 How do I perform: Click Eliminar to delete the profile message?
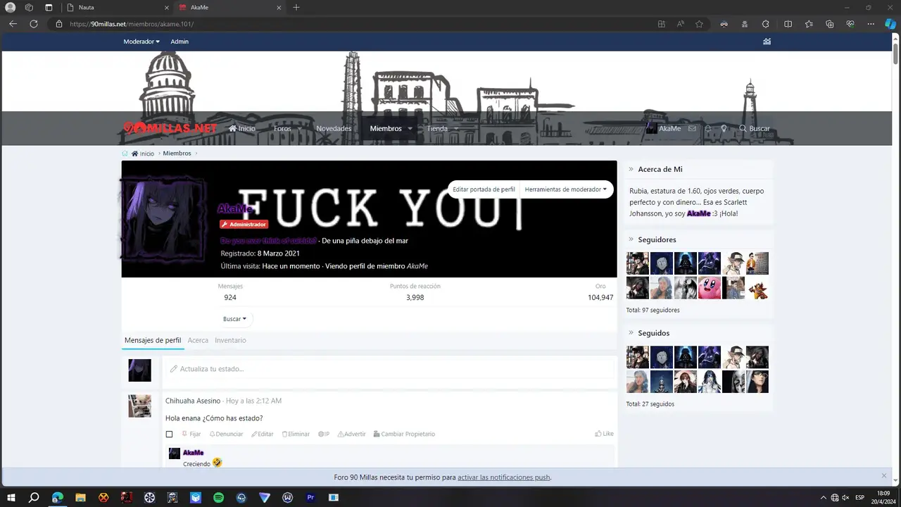coord(296,434)
